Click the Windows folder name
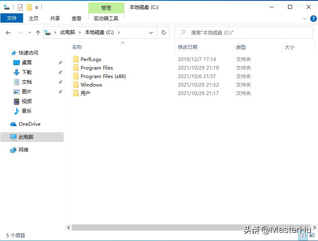This screenshot has width=318, height=241. (x=91, y=85)
